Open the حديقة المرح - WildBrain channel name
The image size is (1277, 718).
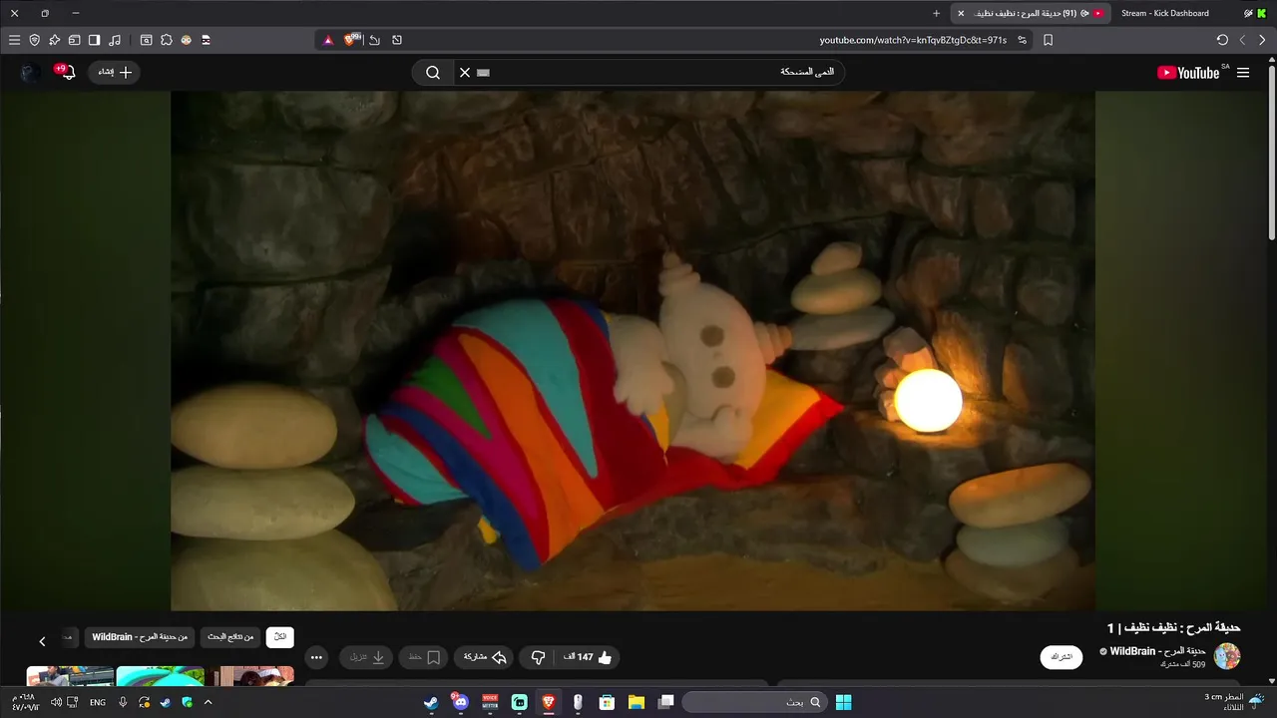(1158, 651)
